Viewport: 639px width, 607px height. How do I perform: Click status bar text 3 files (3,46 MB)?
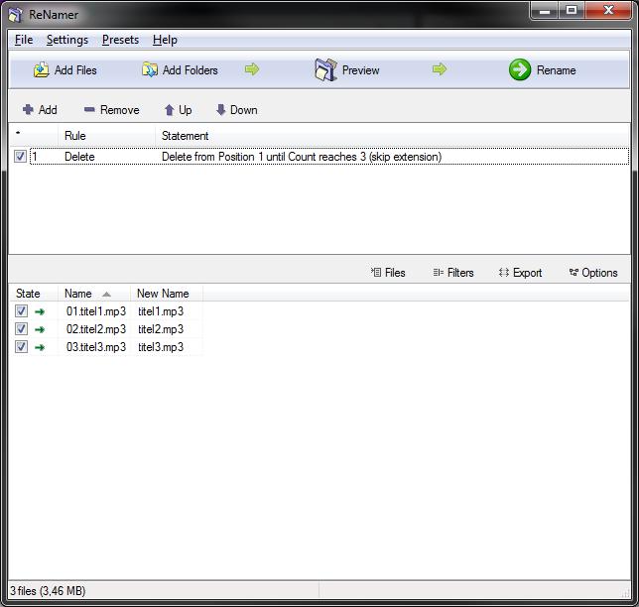[x=48, y=591]
